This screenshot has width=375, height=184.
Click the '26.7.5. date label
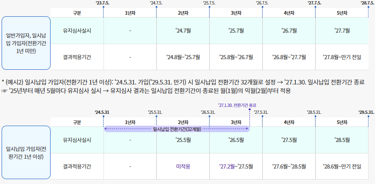click(x=262, y=3)
